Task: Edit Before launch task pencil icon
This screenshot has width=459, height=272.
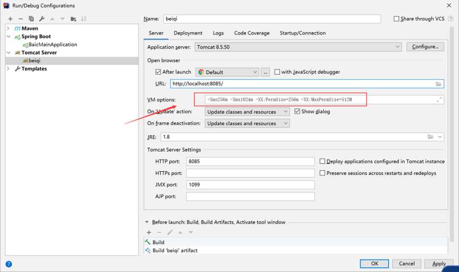Action: pos(170,233)
